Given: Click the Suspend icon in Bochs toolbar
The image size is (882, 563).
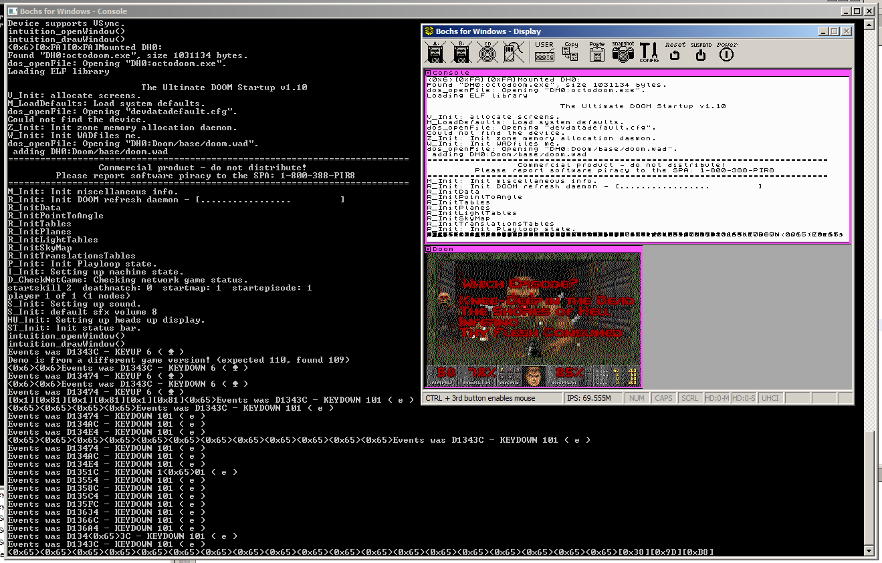Looking at the screenshot, I should click(x=701, y=51).
